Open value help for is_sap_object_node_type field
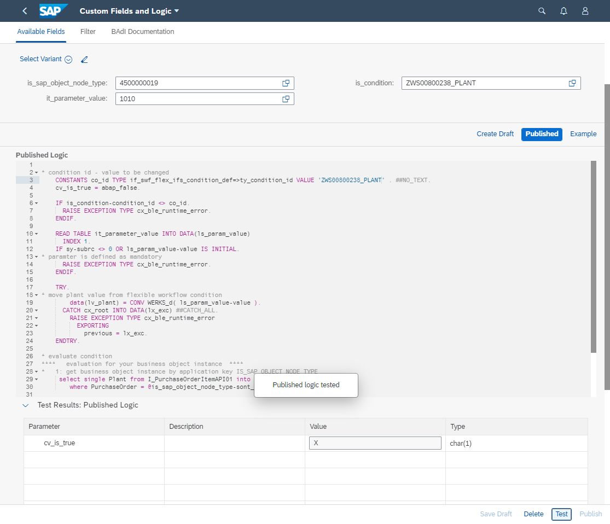610x524 pixels. 286,83
